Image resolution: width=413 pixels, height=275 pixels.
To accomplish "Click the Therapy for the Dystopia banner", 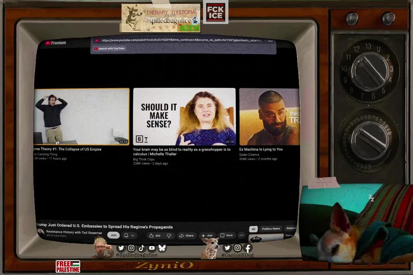I will [160, 18].
